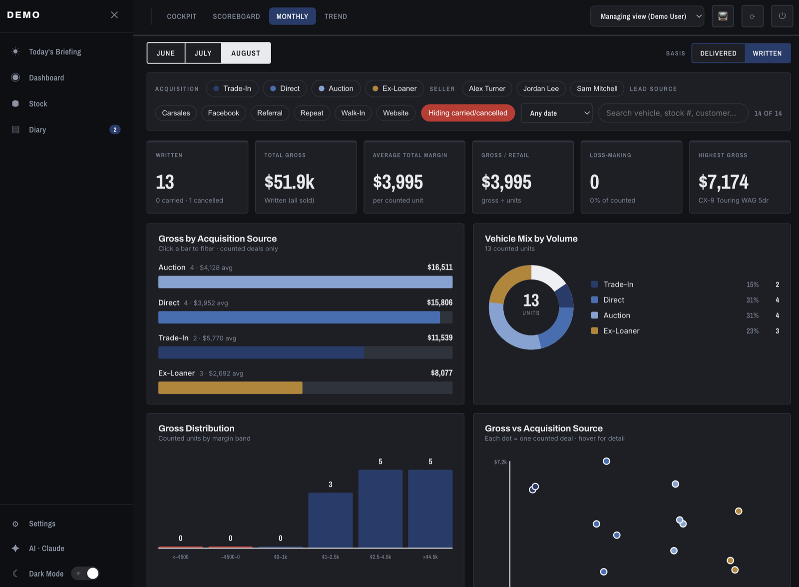Click the search vehicle, stock #, customer field
Image resolution: width=799 pixels, height=587 pixels.
point(673,113)
